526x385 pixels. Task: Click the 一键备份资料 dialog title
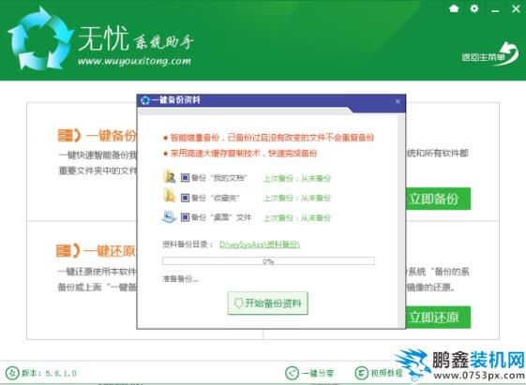[175, 100]
